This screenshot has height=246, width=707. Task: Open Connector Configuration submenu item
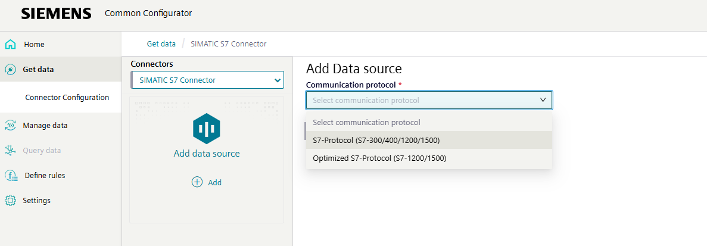point(67,97)
